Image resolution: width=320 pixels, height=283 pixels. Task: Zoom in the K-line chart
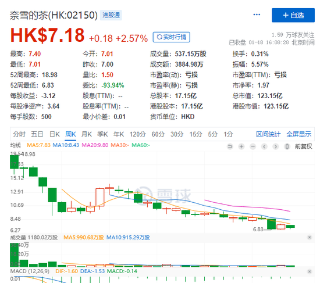[241, 146]
